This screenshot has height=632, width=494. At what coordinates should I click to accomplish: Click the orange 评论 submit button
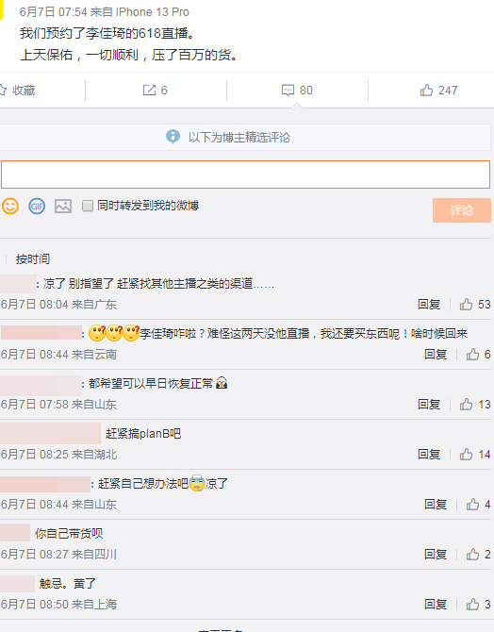pyautogui.click(x=462, y=210)
